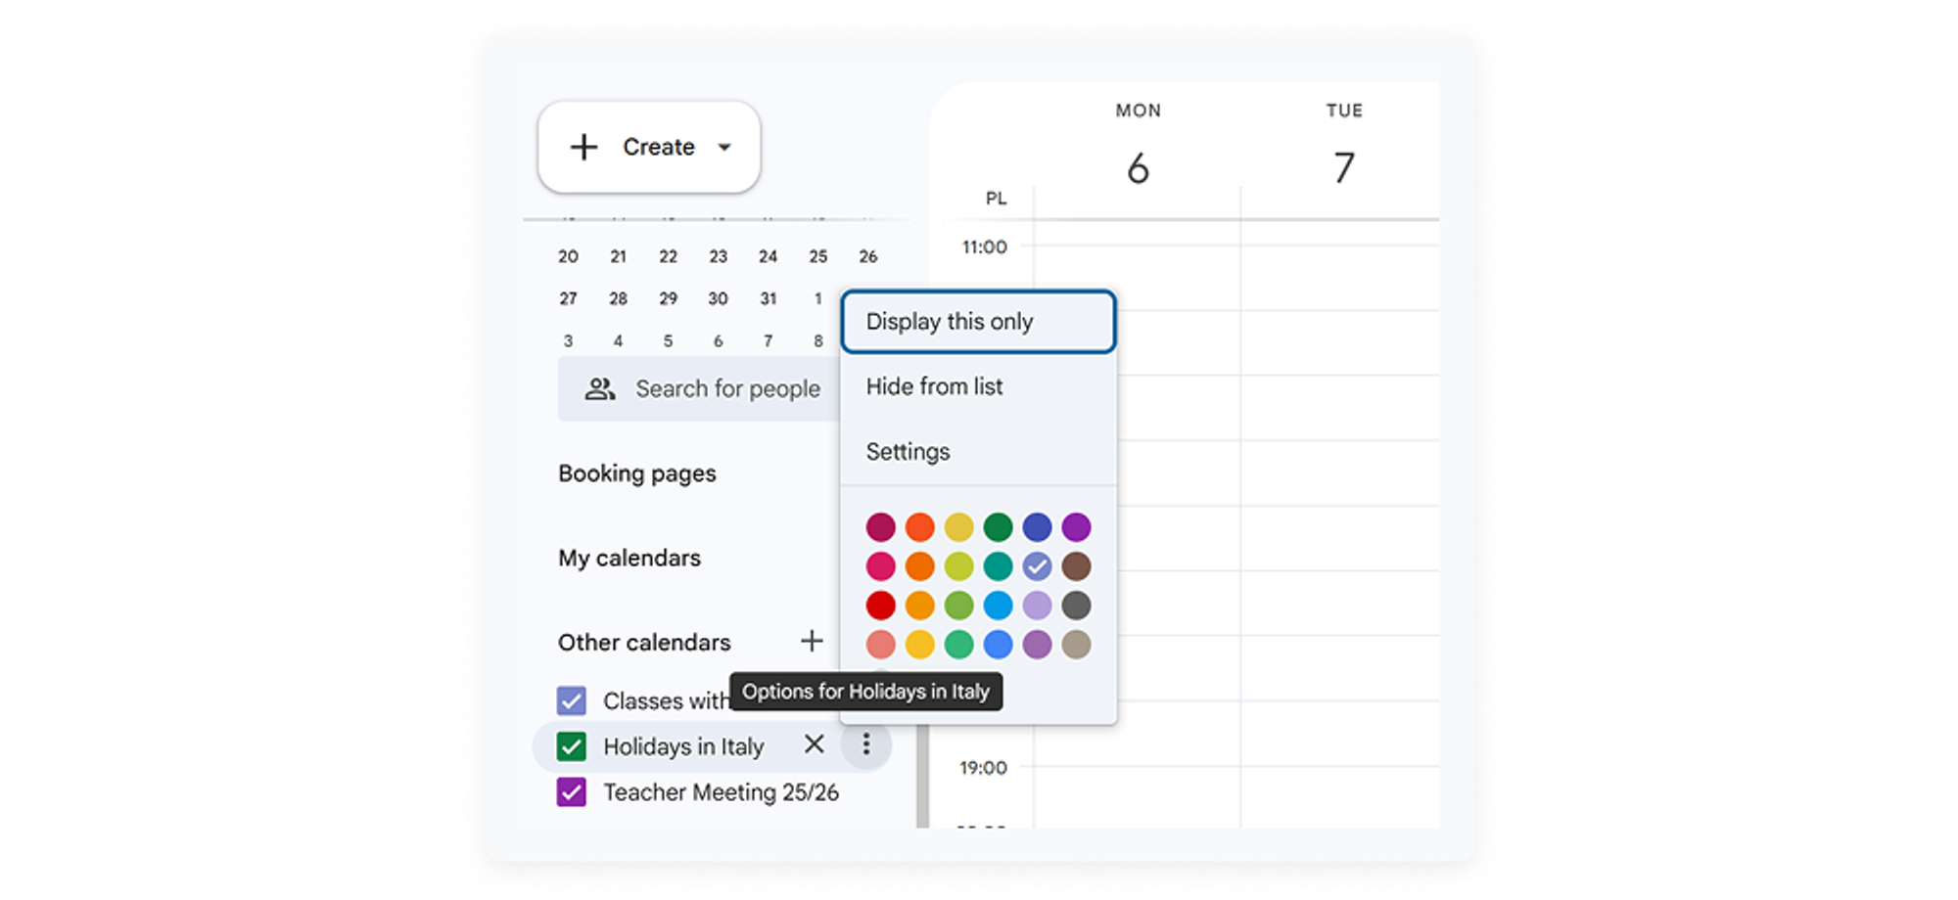Image resolution: width=1958 pixels, height=900 pixels.
Task: Pick the brown color swatch
Action: pos(1076,566)
